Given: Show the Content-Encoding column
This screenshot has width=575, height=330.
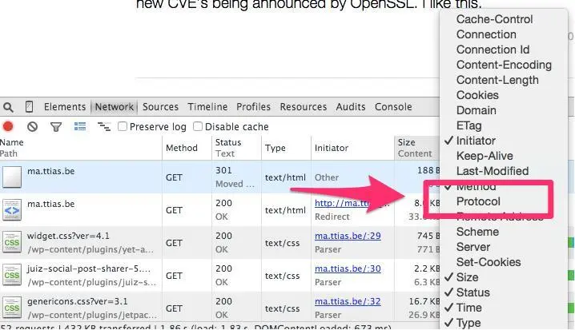Looking at the screenshot, I should pos(504,65).
